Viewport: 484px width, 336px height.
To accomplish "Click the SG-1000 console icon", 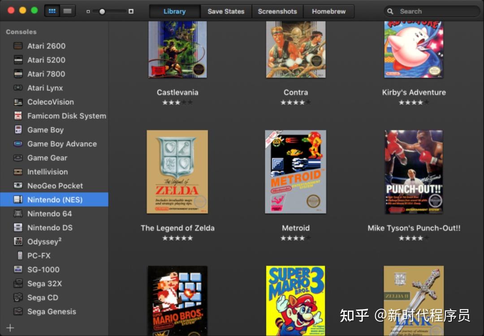I will pos(18,269).
